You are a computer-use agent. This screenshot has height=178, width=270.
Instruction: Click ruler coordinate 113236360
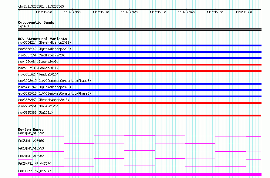coord(244,12)
